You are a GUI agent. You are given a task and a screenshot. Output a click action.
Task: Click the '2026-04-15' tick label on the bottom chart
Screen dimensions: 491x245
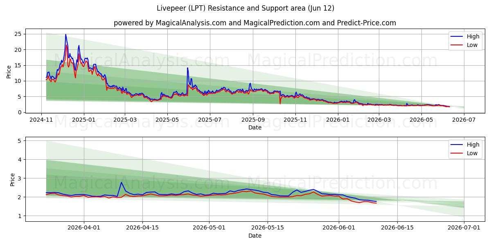coord(142,228)
